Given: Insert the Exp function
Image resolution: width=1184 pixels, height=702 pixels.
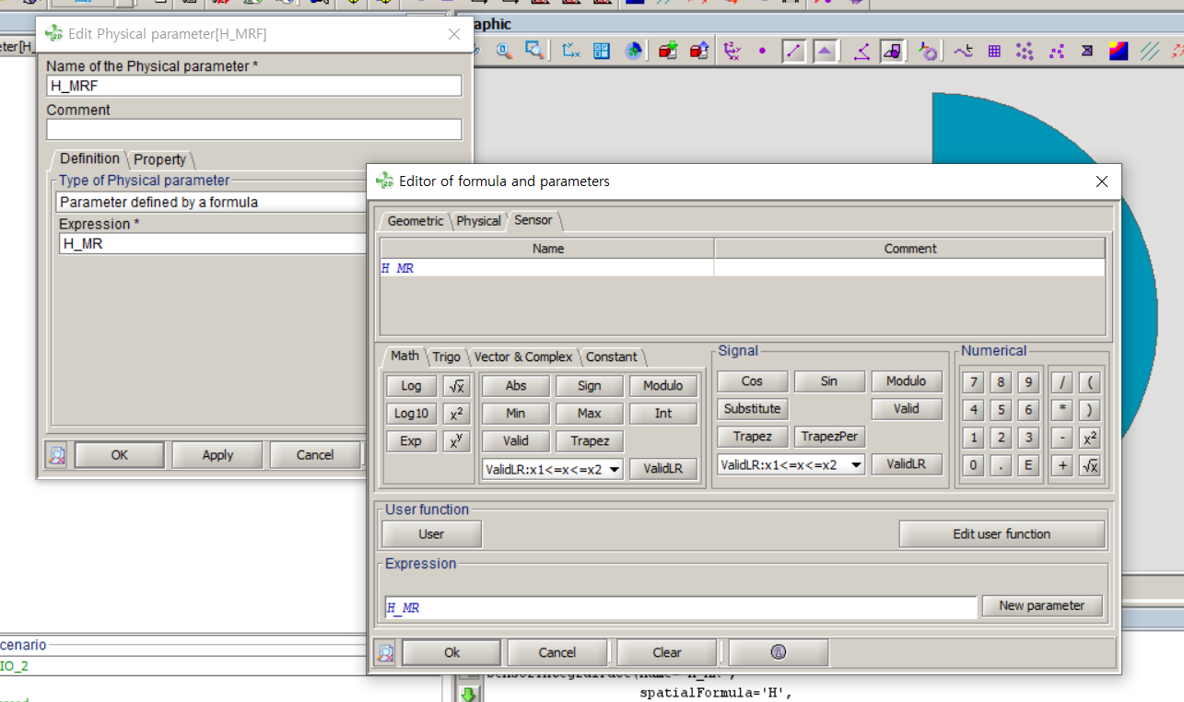Looking at the screenshot, I should pyautogui.click(x=411, y=441).
